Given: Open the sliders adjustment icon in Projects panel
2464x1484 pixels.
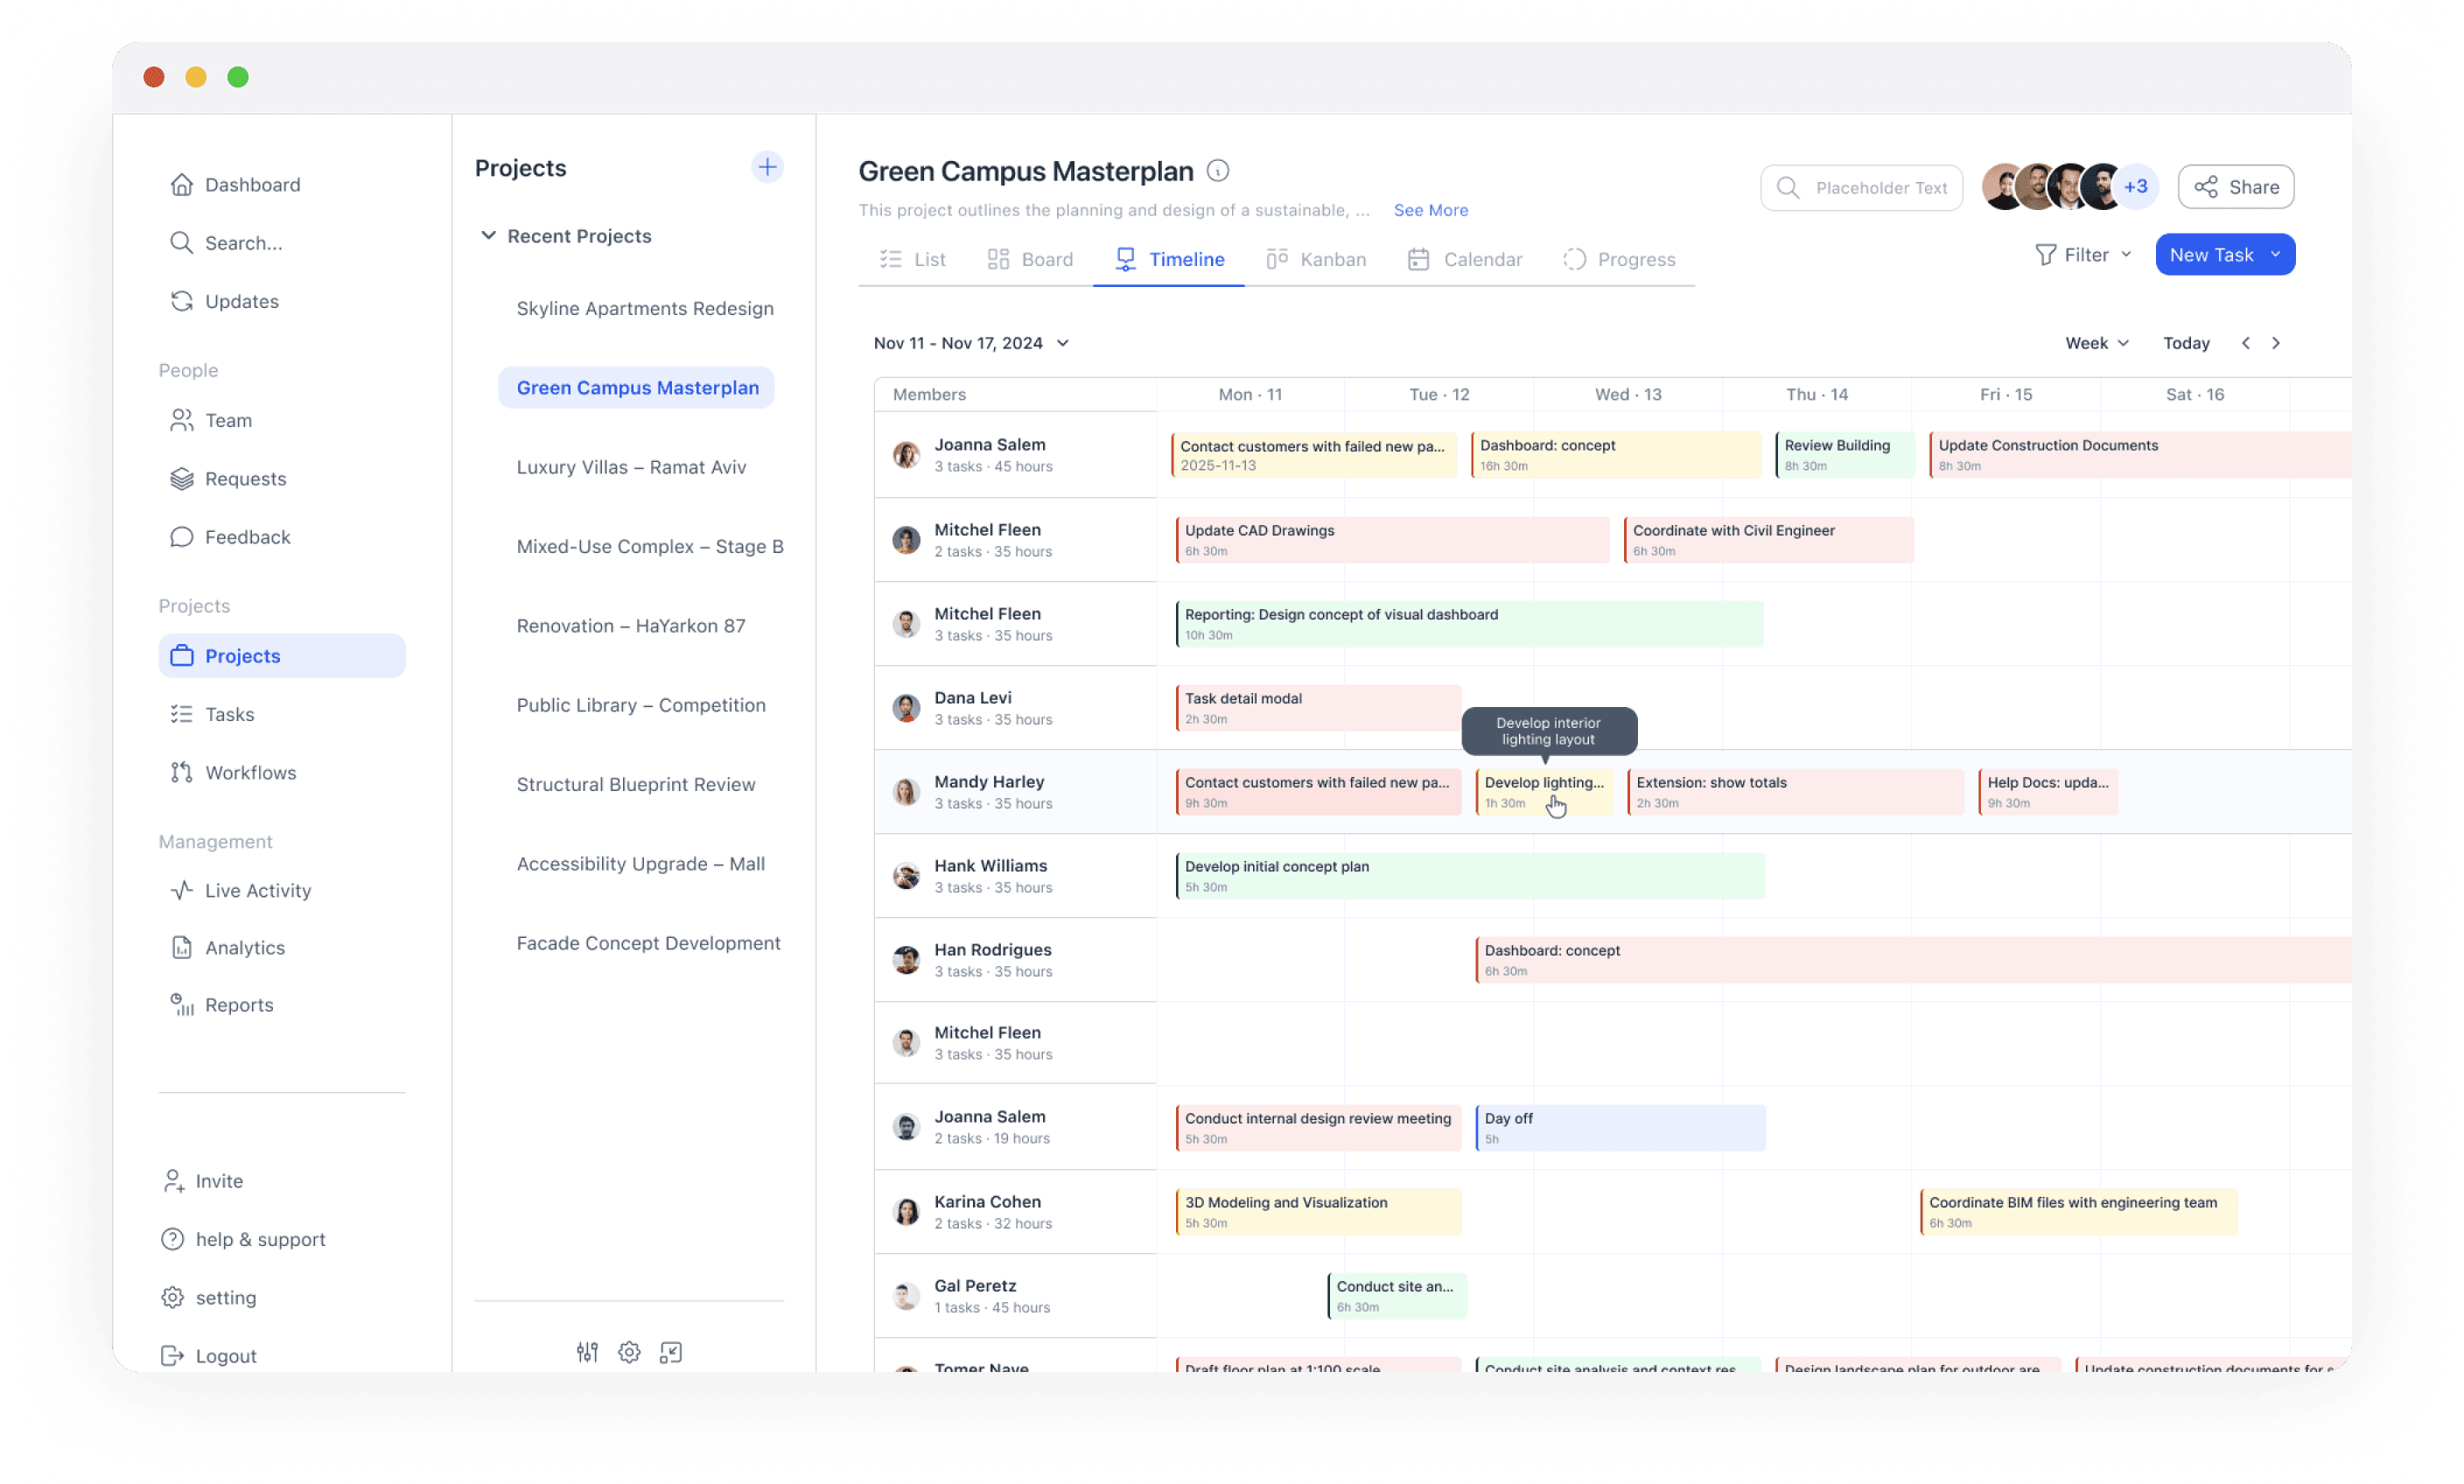Looking at the screenshot, I should point(587,1352).
